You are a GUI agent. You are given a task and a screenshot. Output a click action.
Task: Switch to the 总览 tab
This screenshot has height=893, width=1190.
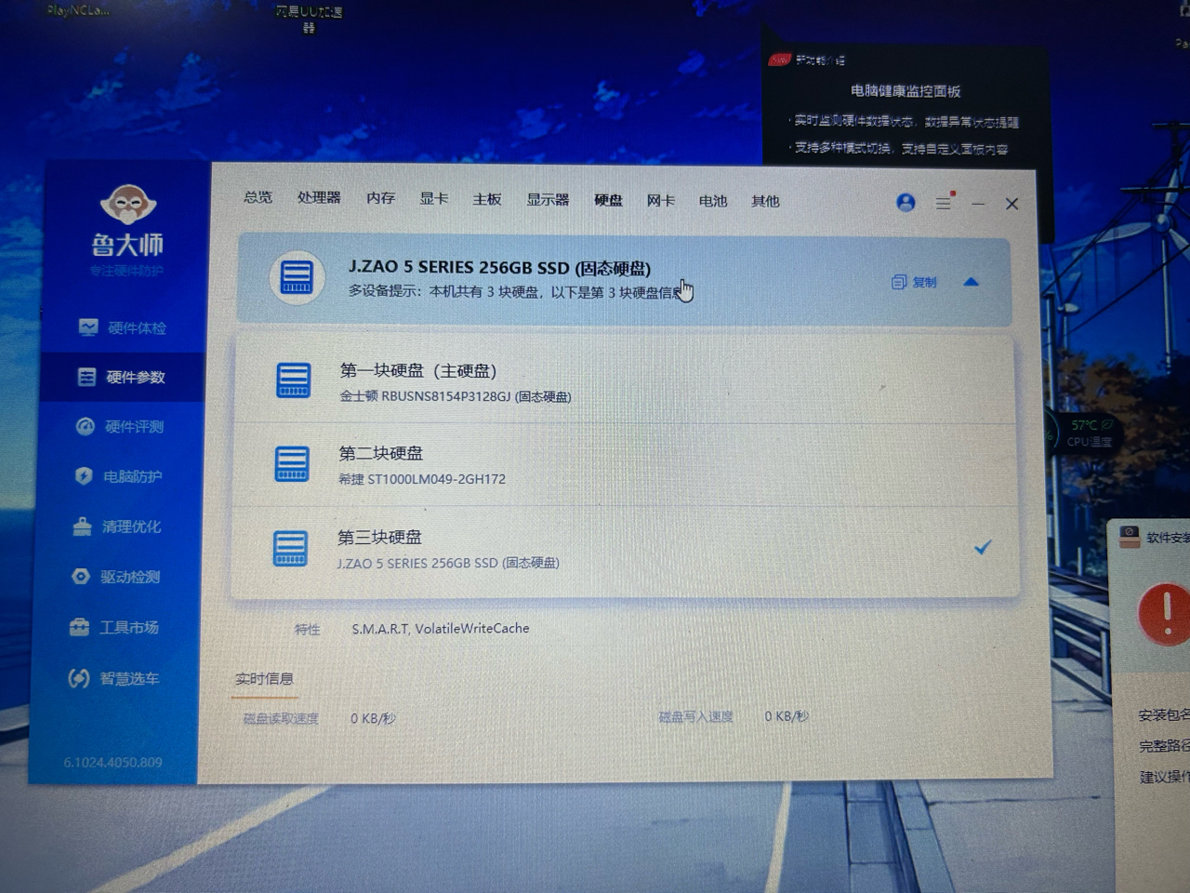[258, 197]
